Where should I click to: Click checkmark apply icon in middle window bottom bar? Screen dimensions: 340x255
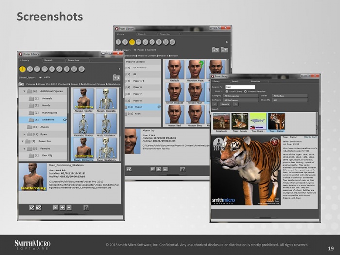[129, 169]
